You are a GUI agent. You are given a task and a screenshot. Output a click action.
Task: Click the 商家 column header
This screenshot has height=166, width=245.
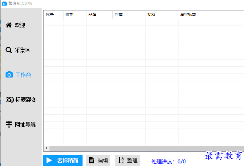click(151, 15)
